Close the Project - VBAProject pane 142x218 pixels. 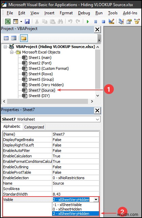97,30
